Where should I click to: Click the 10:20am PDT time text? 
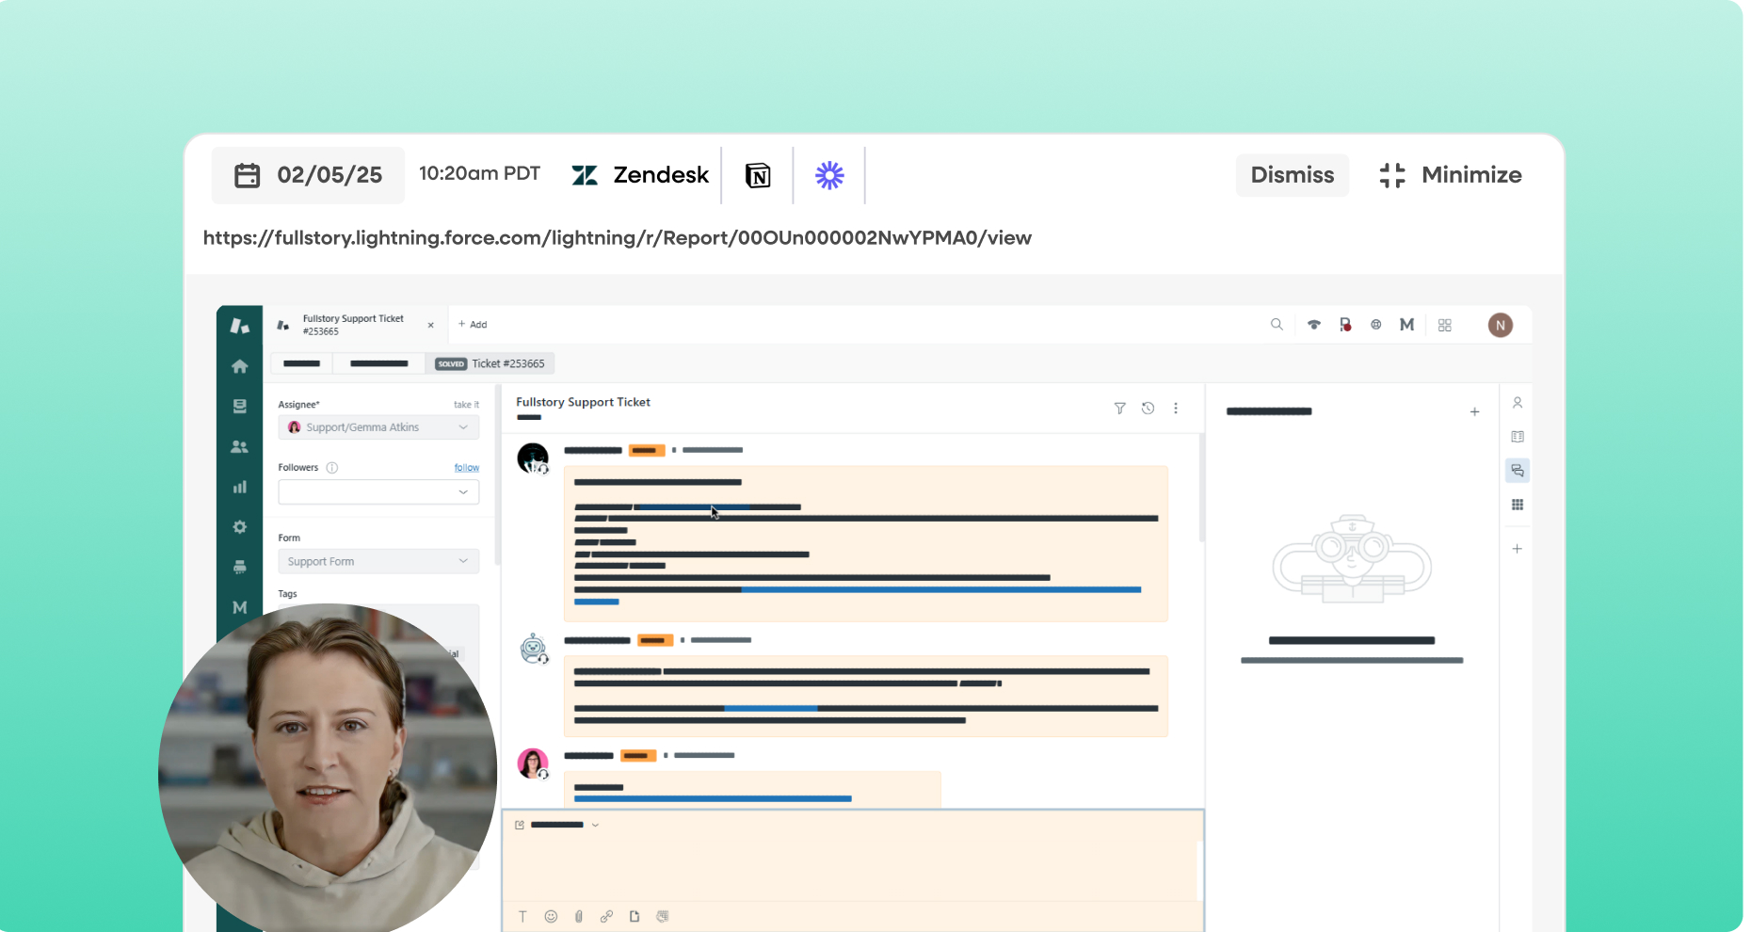pyautogui.click(x=479, y=174)
